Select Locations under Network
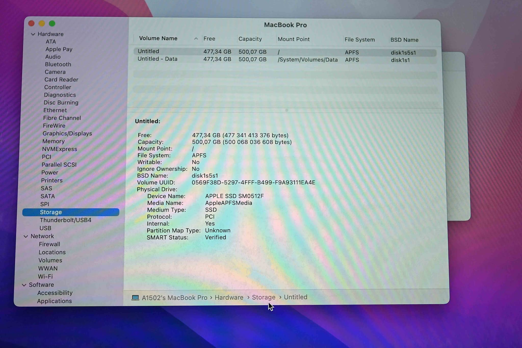The image size is (522, 348). [52, 252]
